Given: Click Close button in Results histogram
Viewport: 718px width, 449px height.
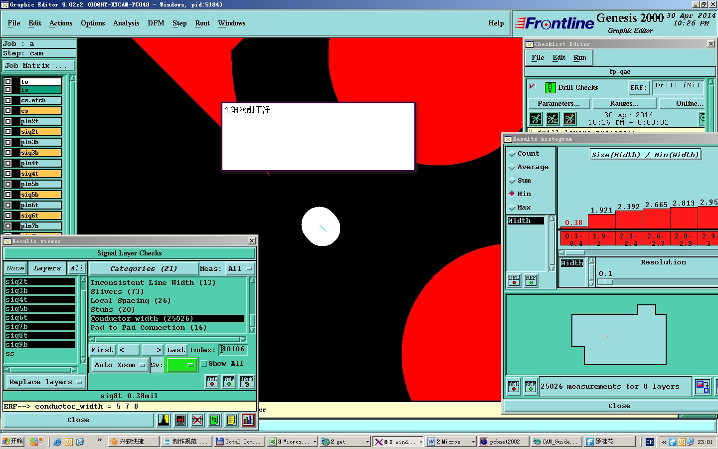Looking at the screenshot, I should tap(619, 406).
